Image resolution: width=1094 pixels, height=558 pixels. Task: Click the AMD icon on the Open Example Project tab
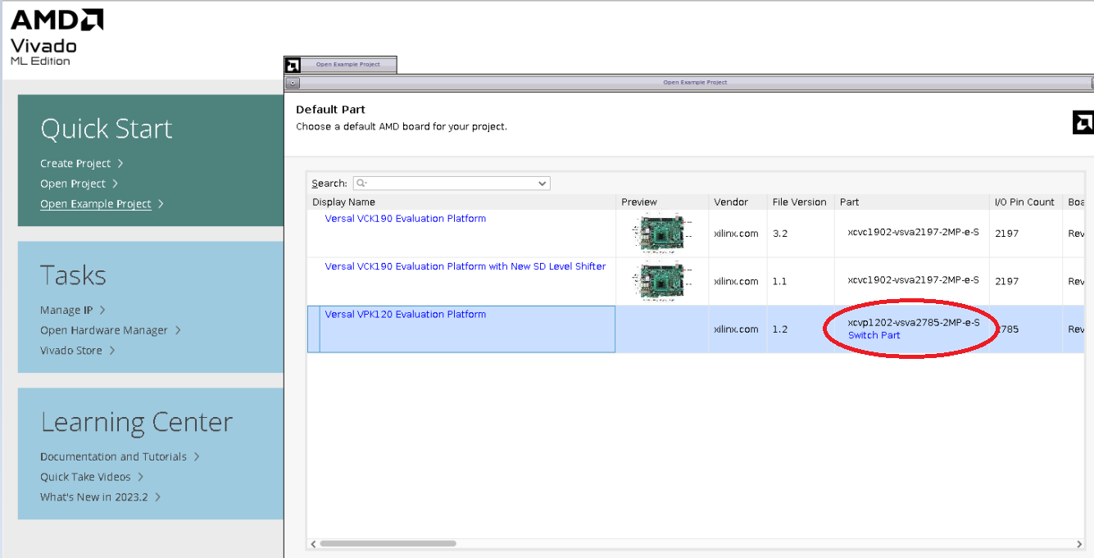coord(291,63)
